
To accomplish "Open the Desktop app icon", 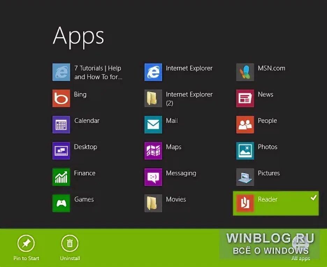I will click(x=61, y=151).
